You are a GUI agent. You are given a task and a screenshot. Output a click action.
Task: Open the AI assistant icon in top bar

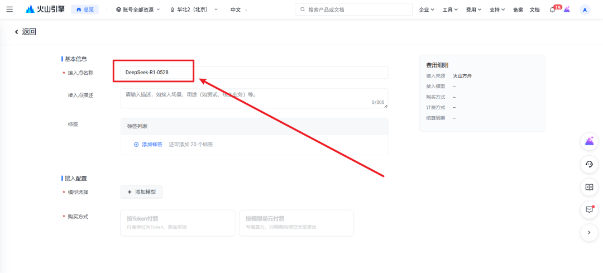567,9
